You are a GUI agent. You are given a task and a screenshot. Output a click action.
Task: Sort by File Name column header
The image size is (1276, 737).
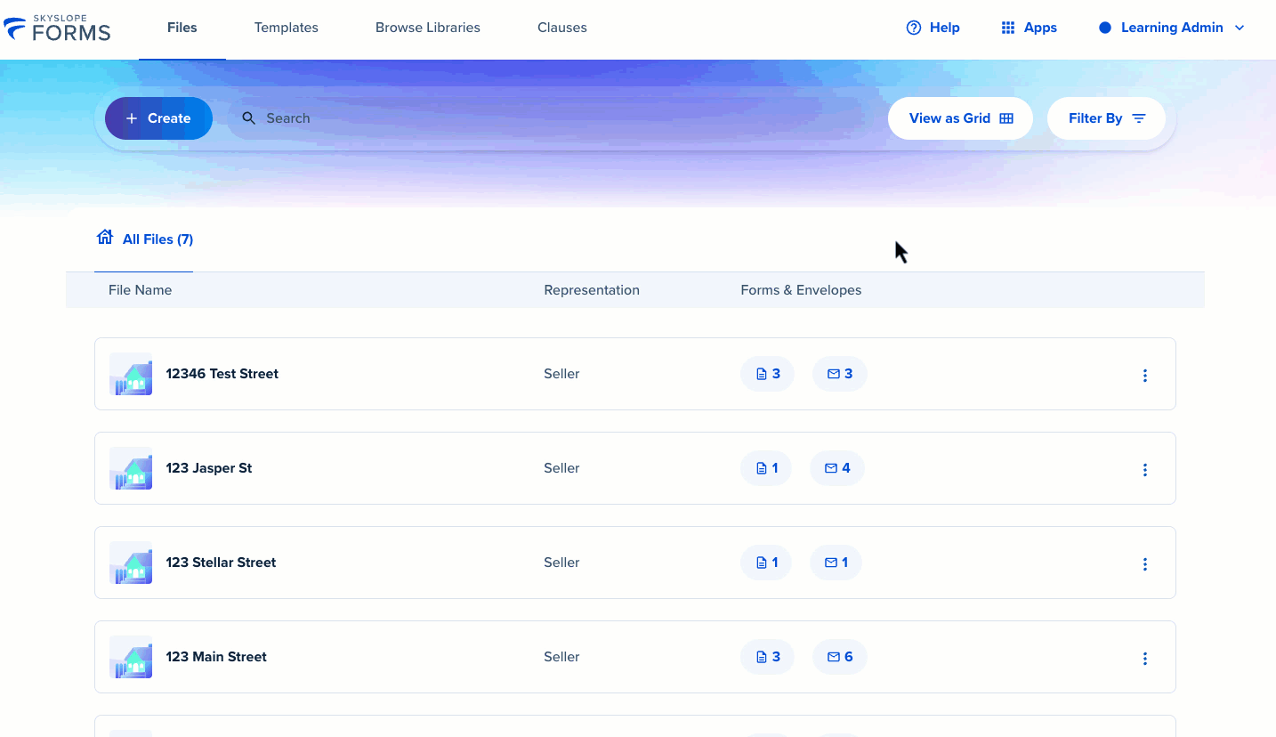pos(140,290)
